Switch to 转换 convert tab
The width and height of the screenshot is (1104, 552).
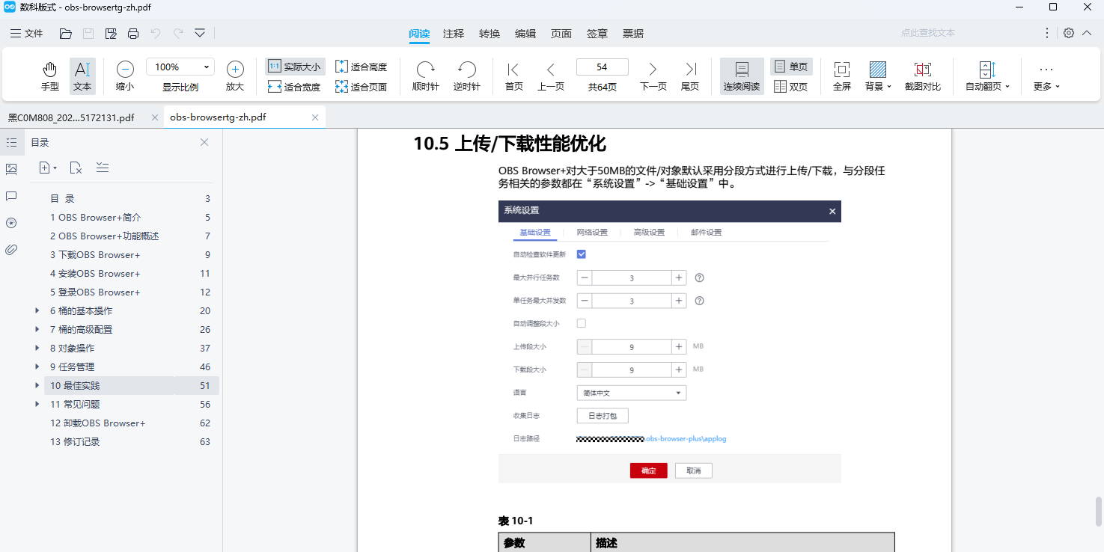(490, 34)
